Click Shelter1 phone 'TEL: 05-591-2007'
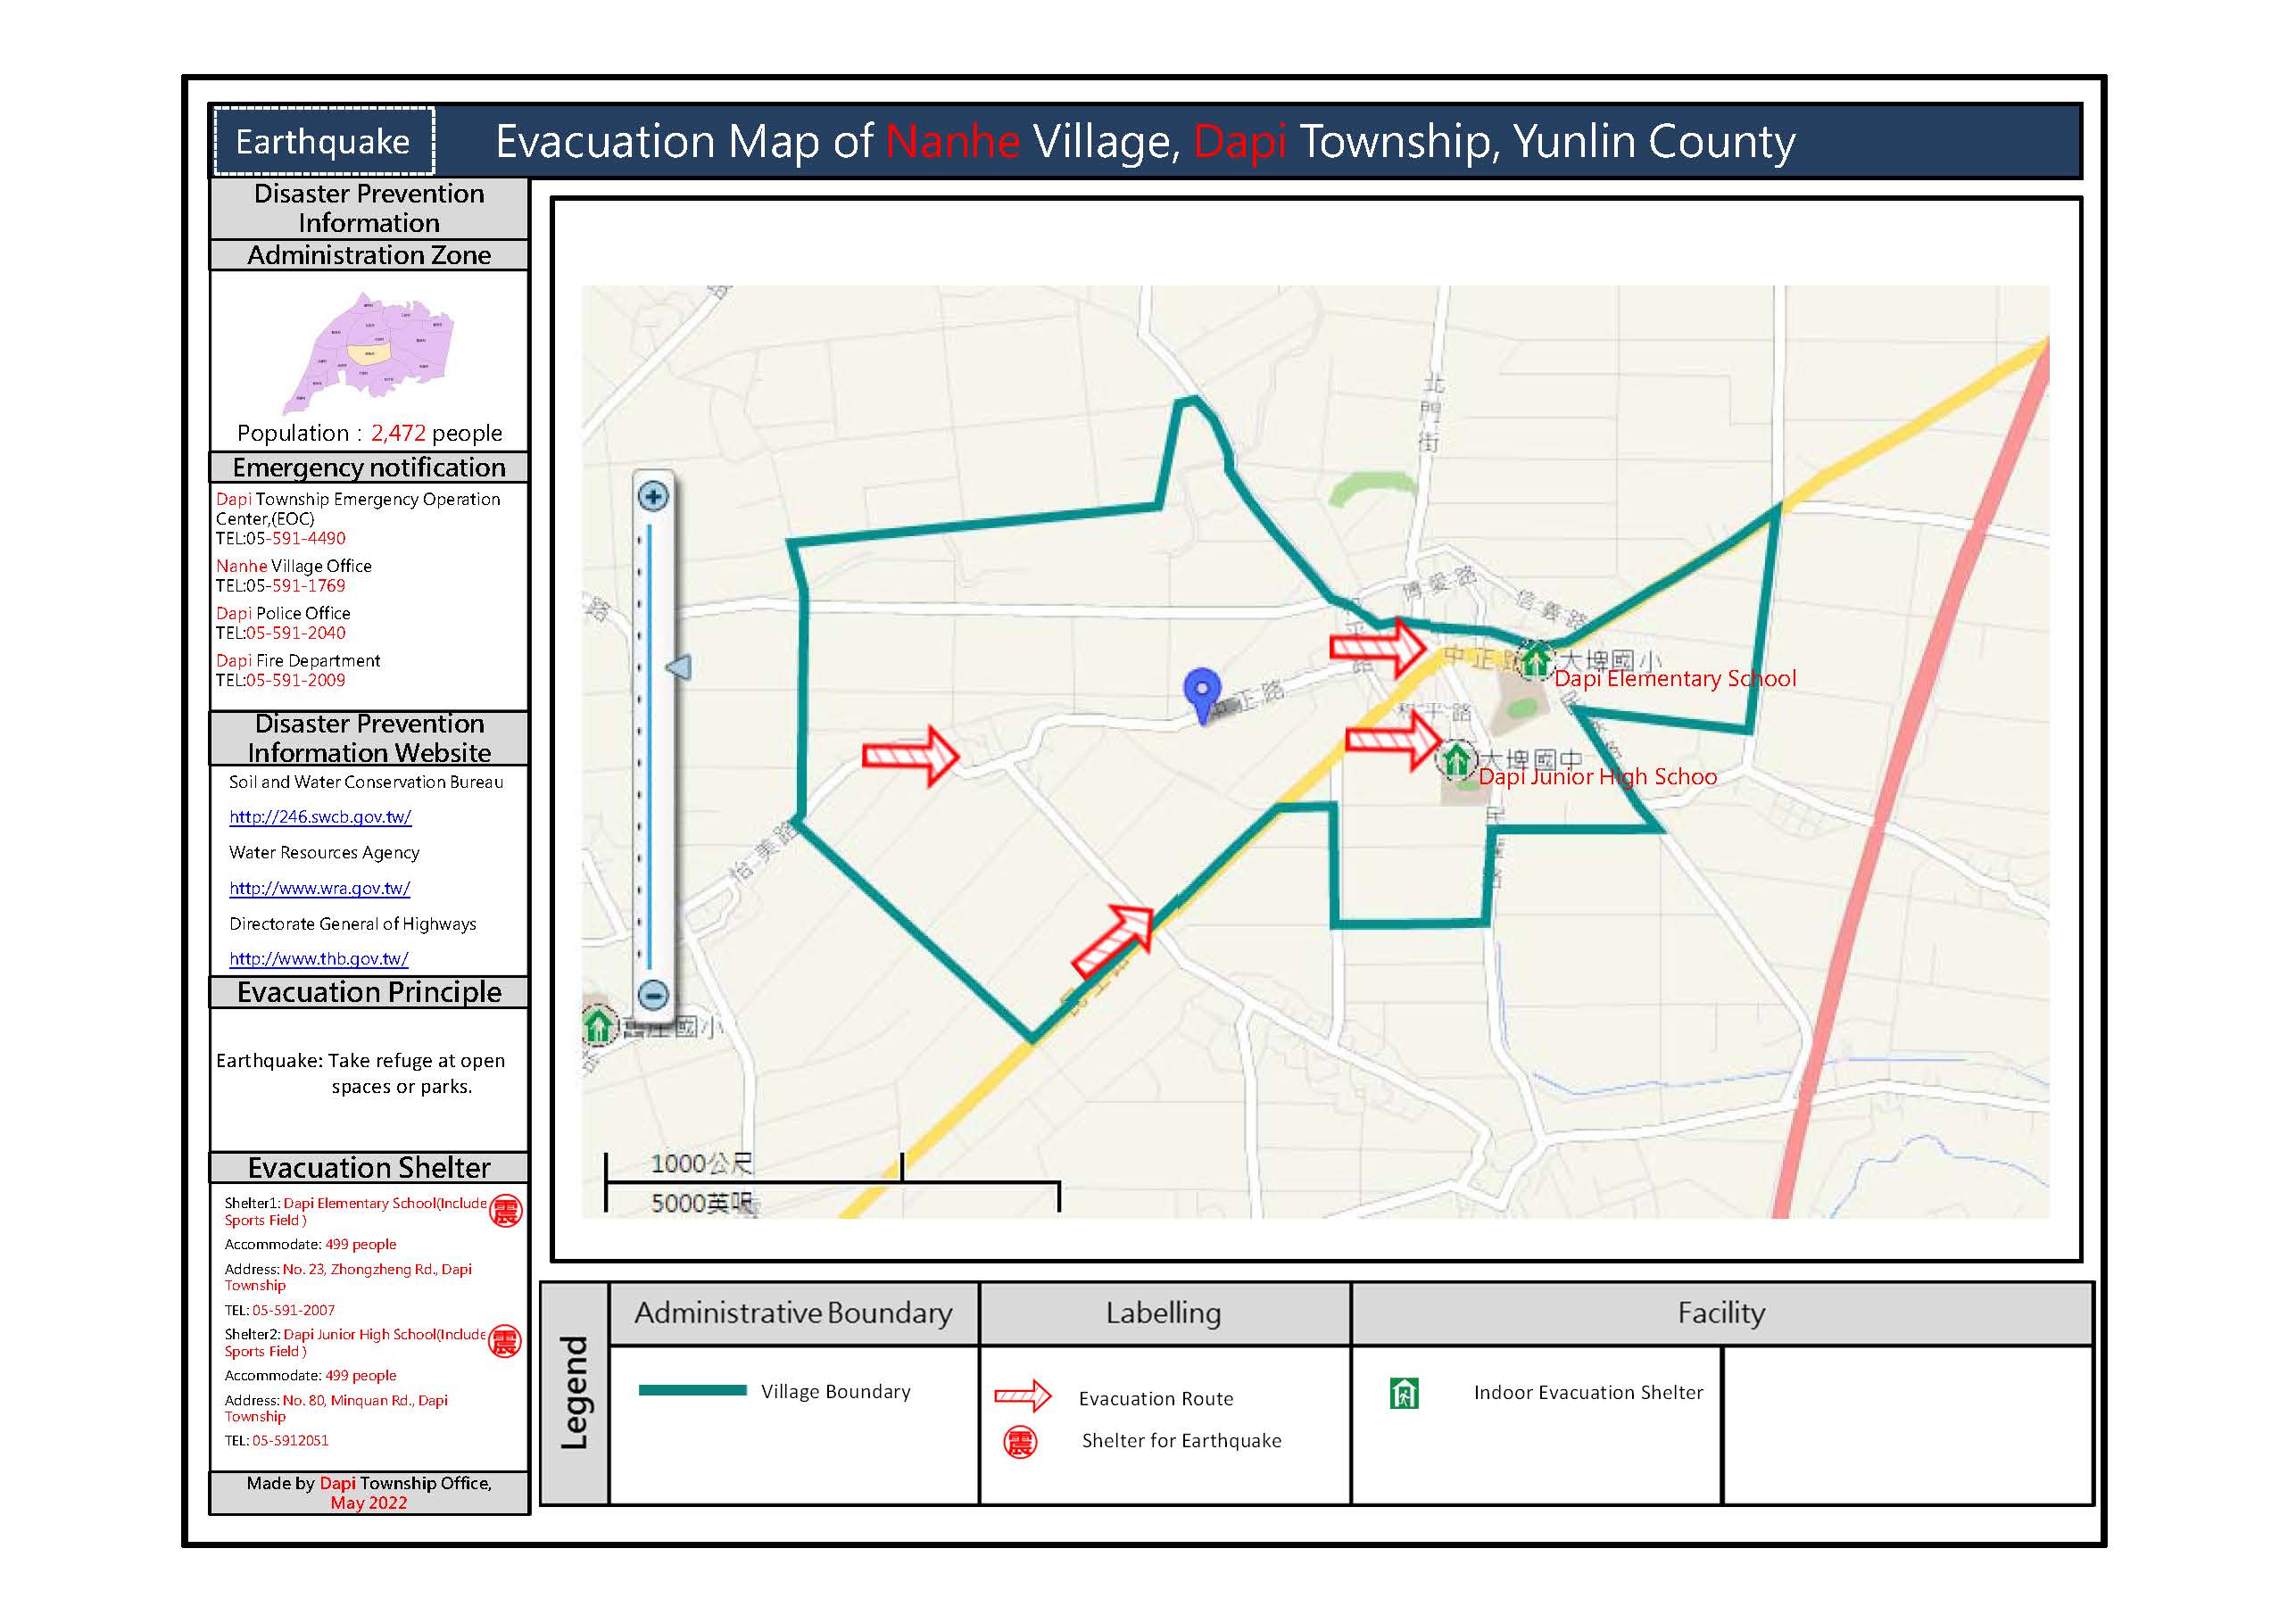This screenshot has height=1623, width=2296. 280,1310
